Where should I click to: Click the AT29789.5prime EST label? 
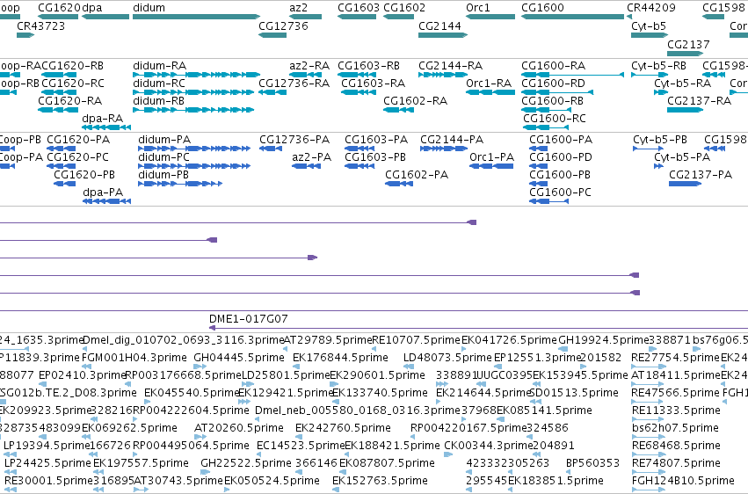click(x=327, y=339)
